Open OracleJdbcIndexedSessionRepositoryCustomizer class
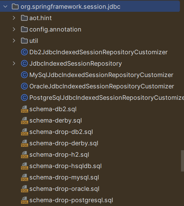Viewport: 184px width, 206px height. point(102,86)
